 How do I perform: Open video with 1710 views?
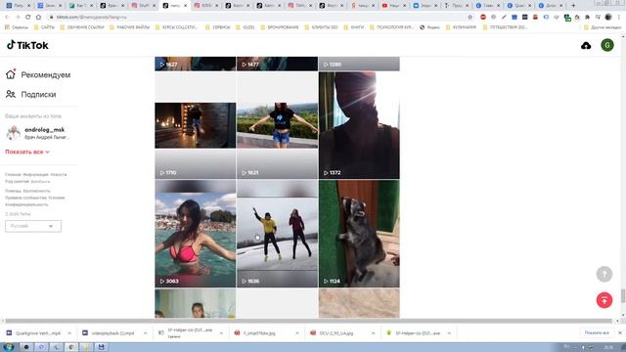196,125
